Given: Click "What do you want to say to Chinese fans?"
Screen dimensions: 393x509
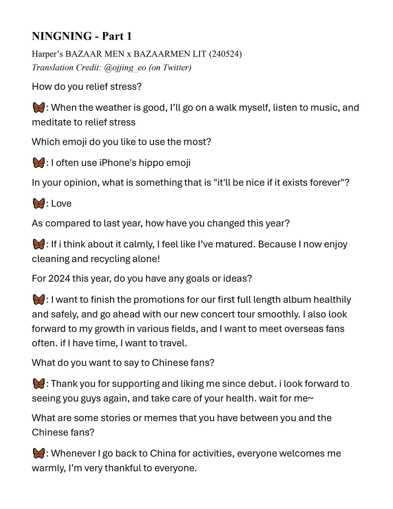Looking at the screenshot, I should tap(123, 363).
